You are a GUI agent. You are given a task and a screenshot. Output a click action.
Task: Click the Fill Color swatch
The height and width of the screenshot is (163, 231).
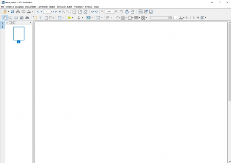[x=123, y=18]
